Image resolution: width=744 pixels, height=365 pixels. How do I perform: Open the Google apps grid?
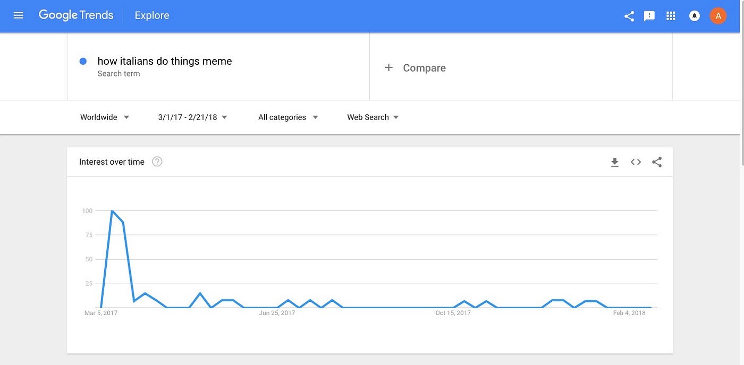pos(671,16)
